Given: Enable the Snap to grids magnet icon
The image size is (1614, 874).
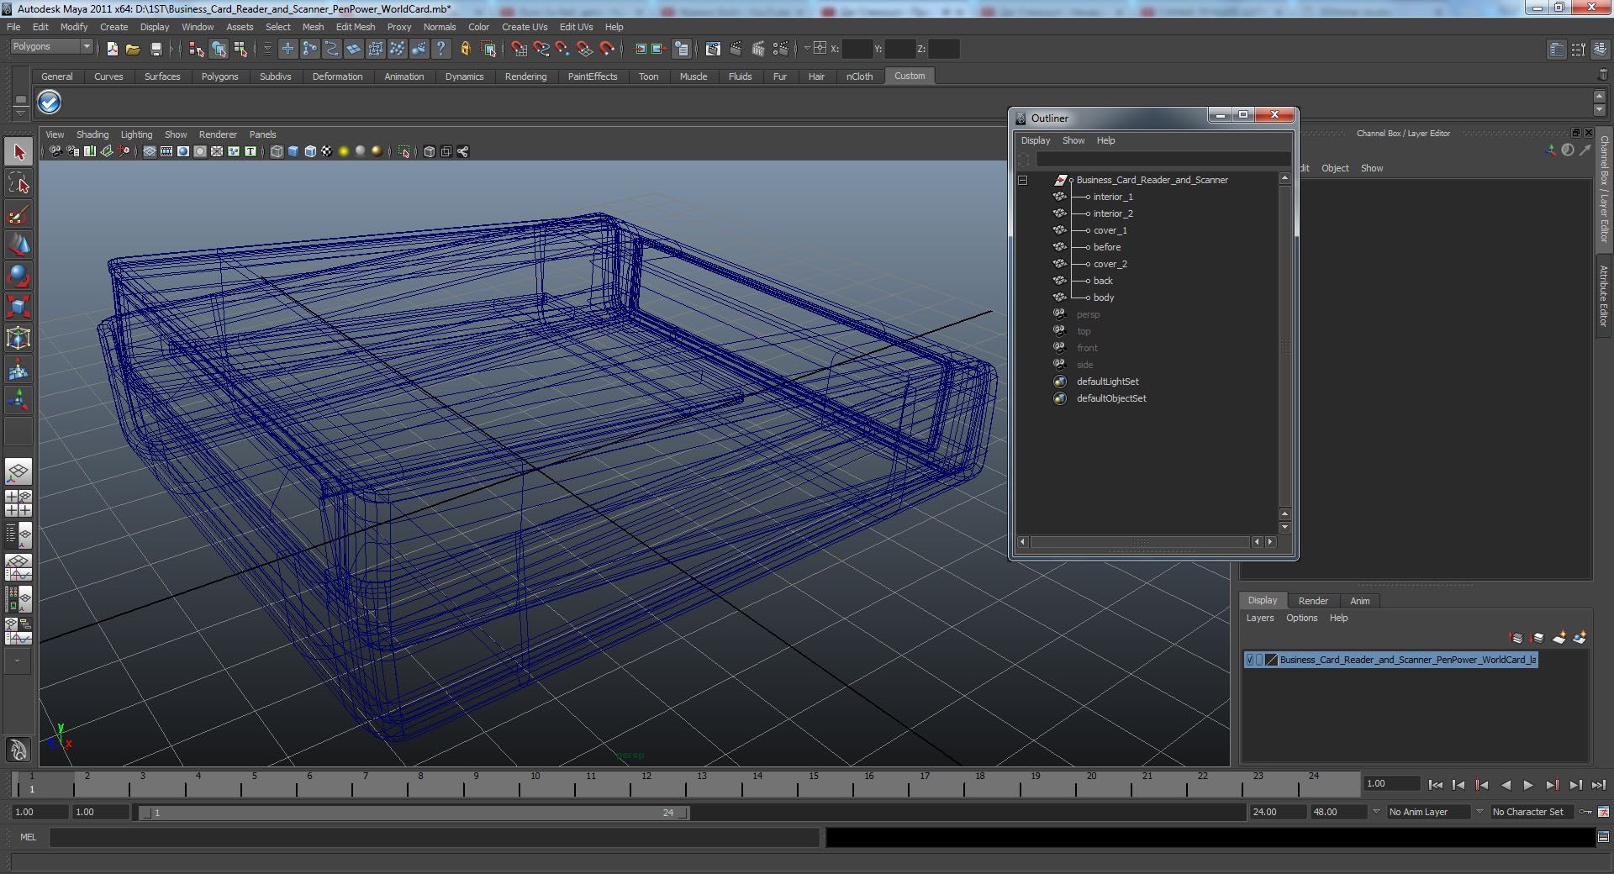Looking at the screenshot, I should 519,50.
